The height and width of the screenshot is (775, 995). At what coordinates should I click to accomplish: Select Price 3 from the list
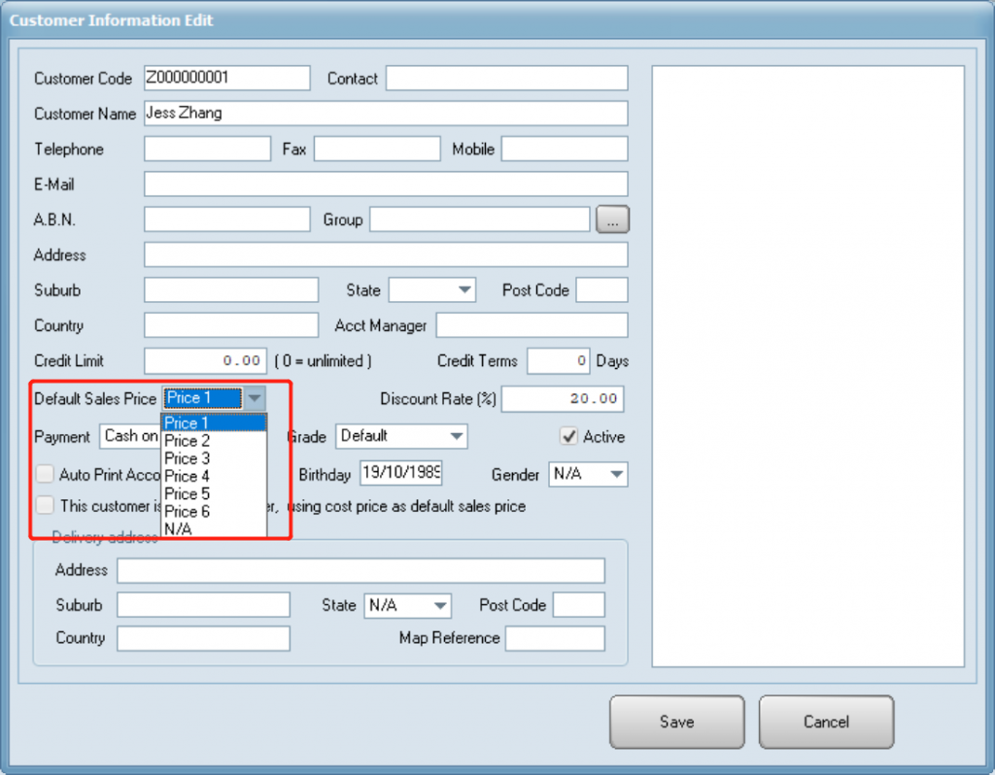click(188, 458)
